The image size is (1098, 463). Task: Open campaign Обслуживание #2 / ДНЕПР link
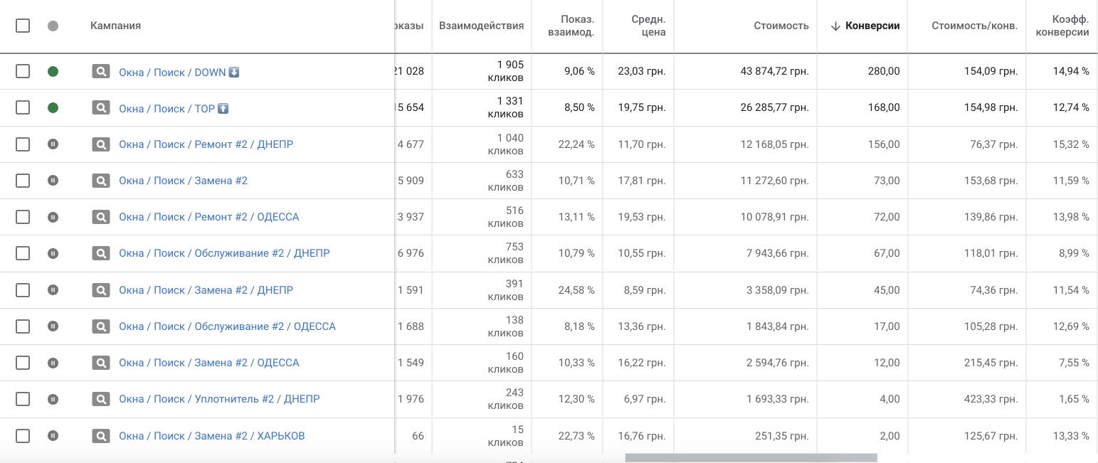tap(224, 253)
